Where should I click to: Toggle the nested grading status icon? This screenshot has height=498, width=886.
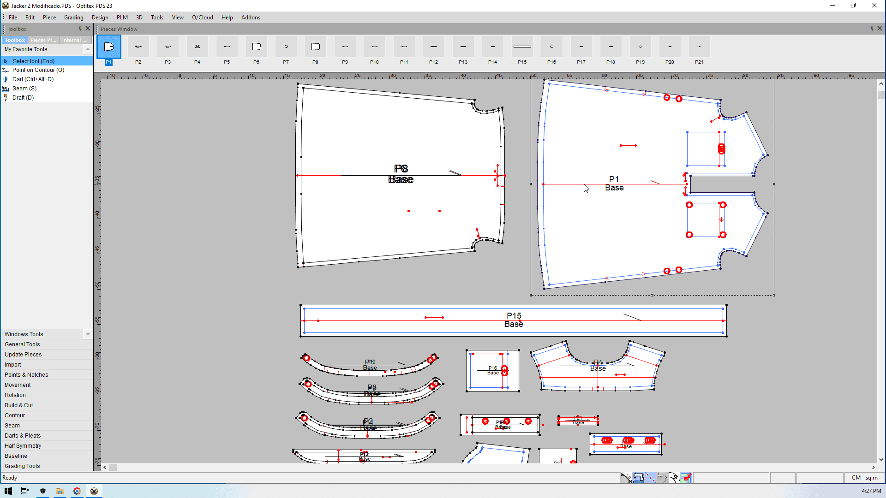pos(686,478)
